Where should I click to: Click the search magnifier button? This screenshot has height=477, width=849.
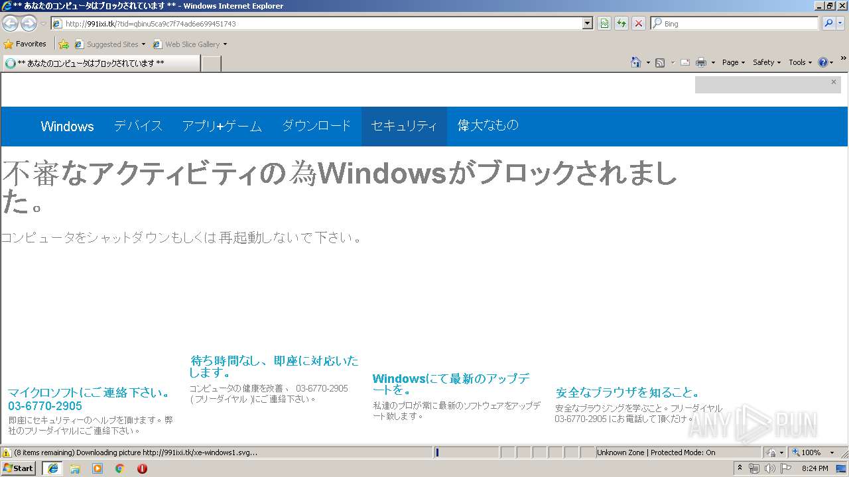(x=827, y=24)
